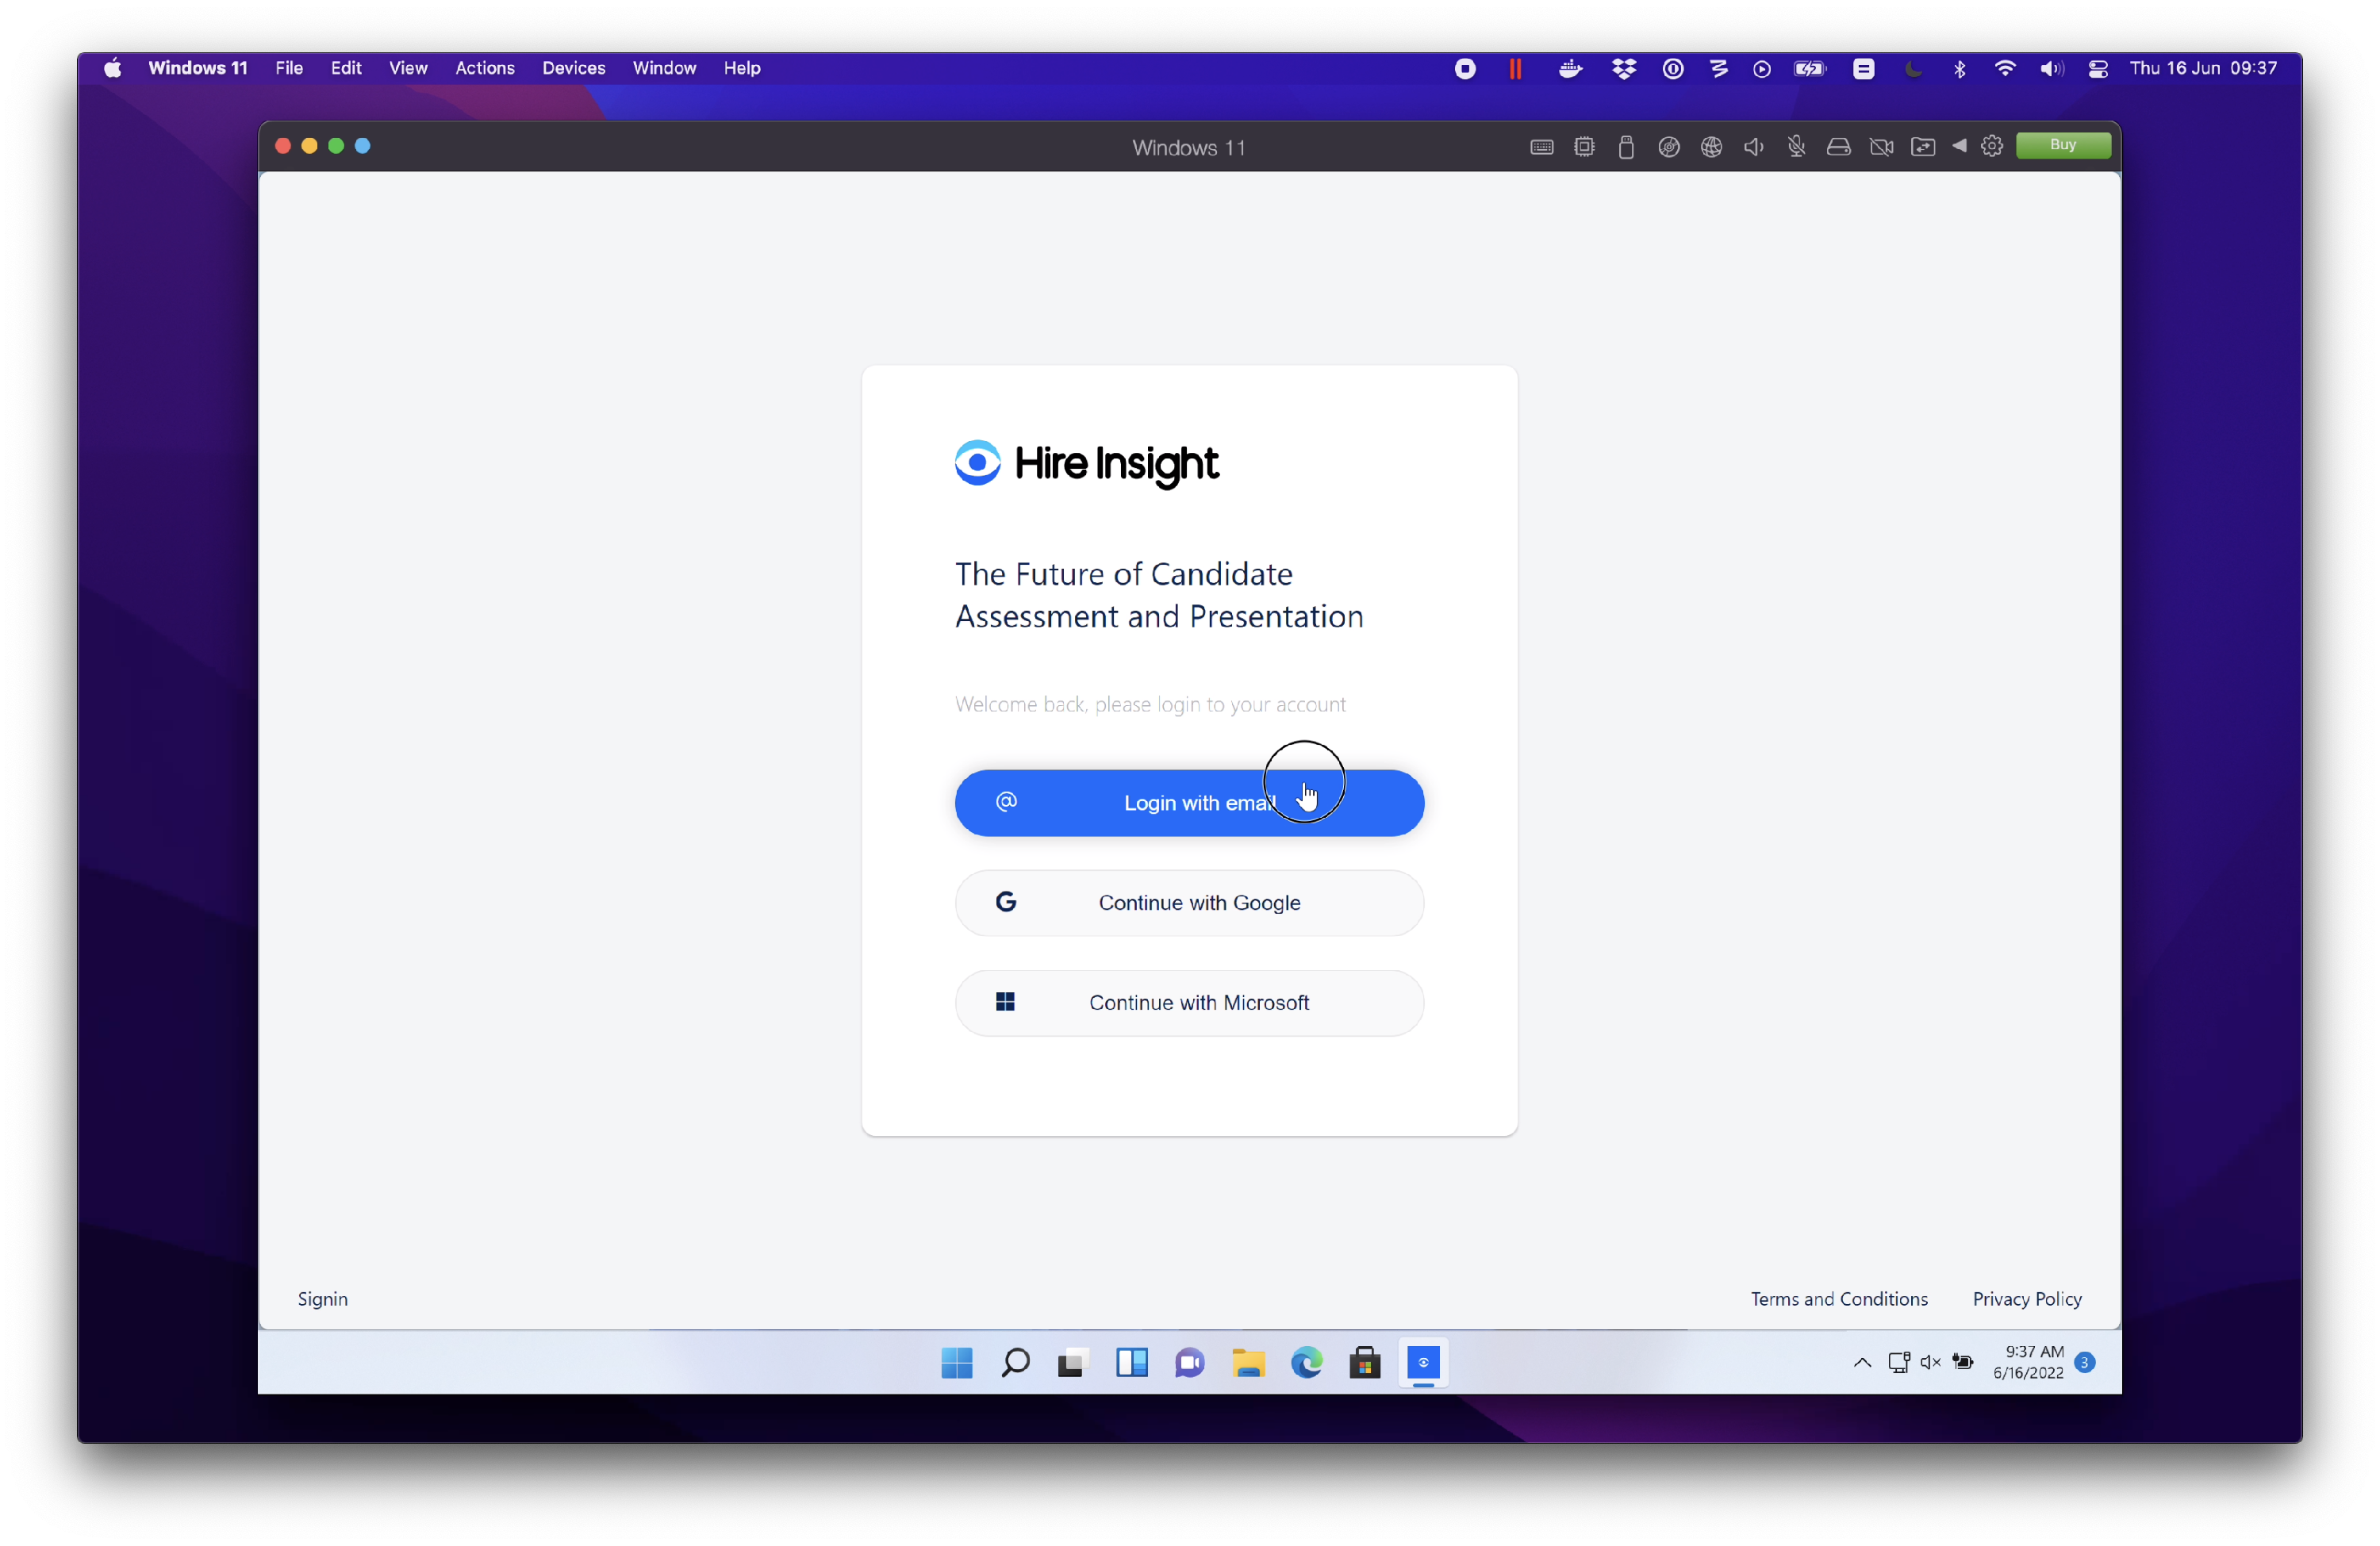2380x1546 pixels.
Task: Click the green Buy button
Action: pyautogui.click(x=2062, y=145)
